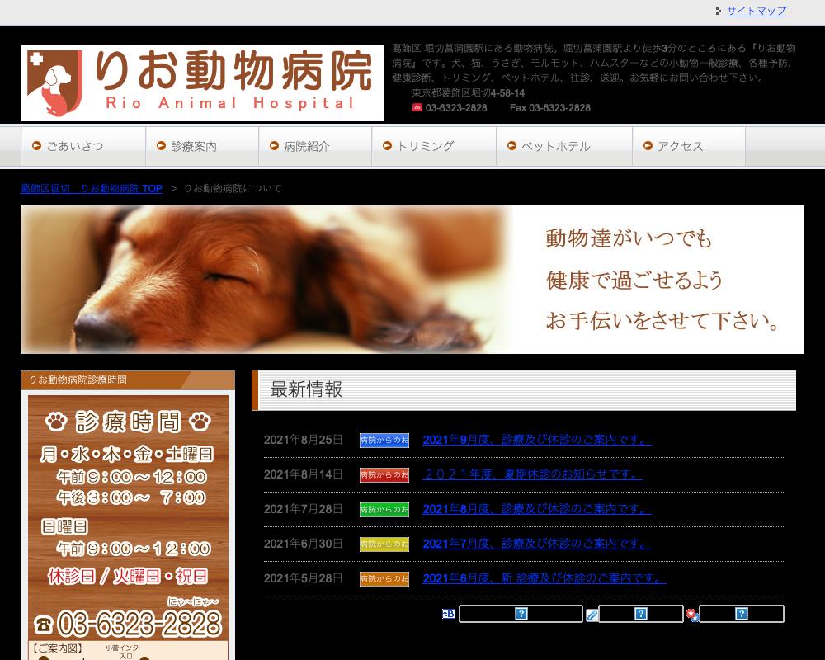Open the ペットホテル menu item
The image size is (825, 660).
(x=554, y=146)
